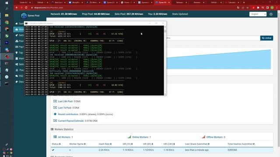Screen dimensions: 280x157
Task: Click the Discord sidebar icon
Action: click(x=17, y=82)
